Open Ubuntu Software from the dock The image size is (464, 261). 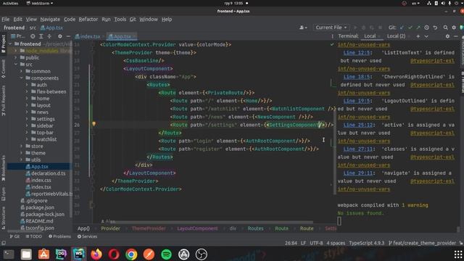[43, 254]
